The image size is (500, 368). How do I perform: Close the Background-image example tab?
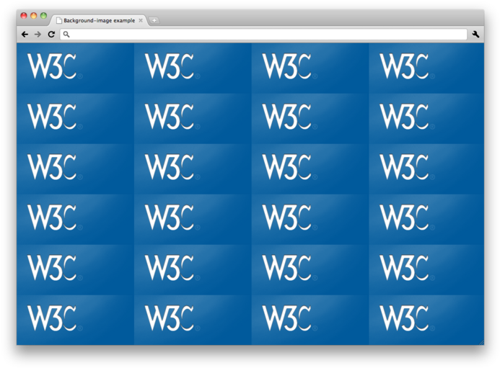(141, 20)
